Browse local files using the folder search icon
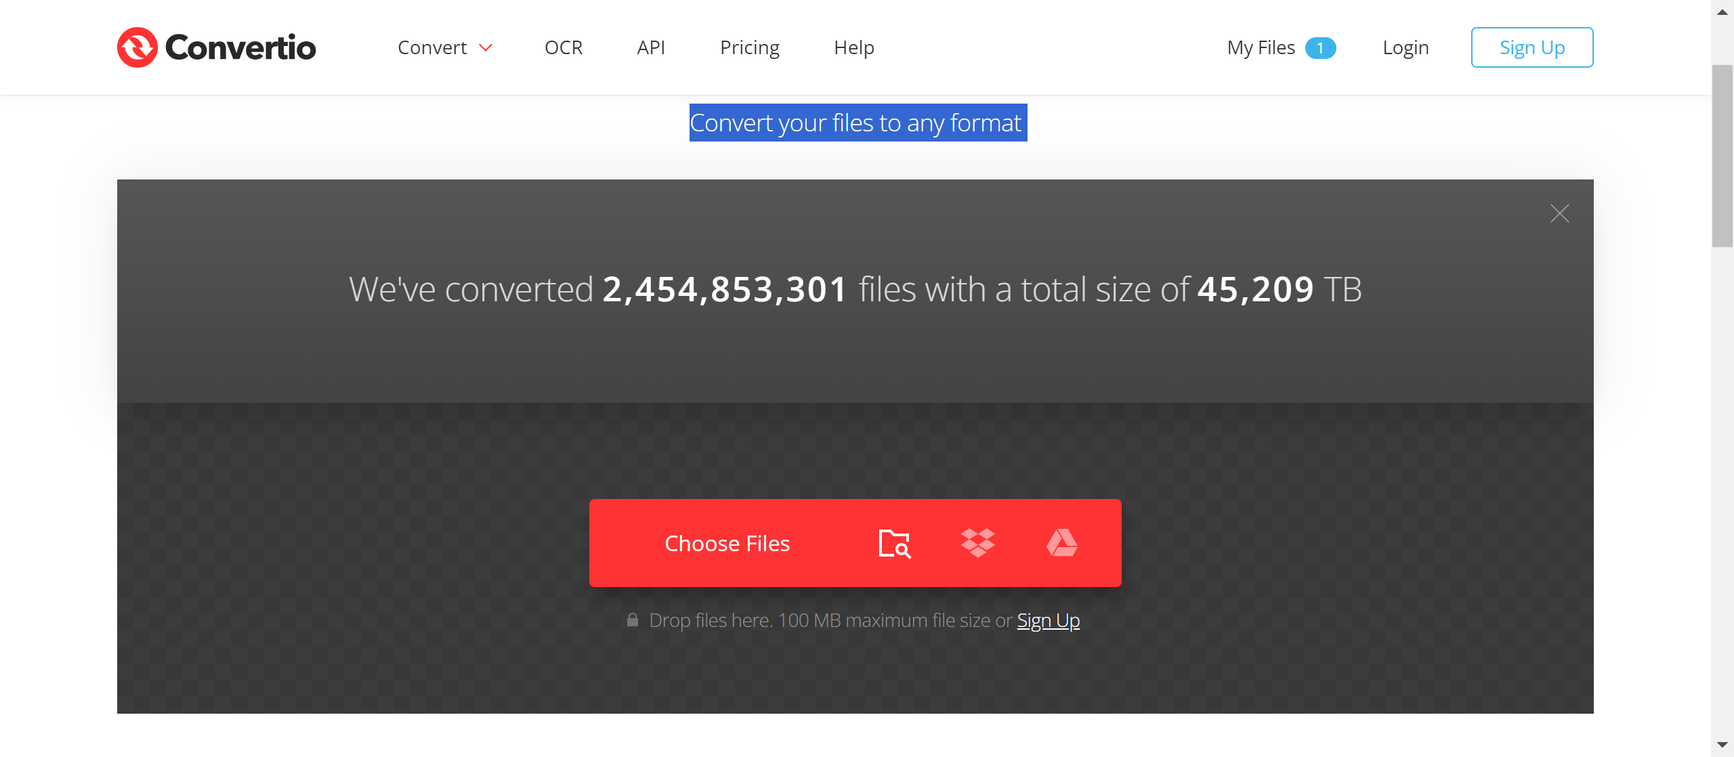 tap(894, 542)
